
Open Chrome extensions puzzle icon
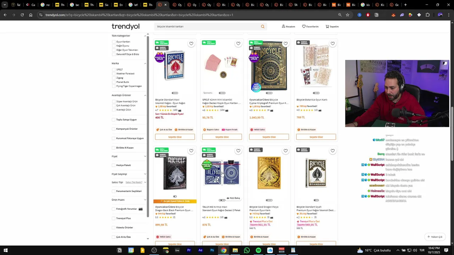pyautogui.click(x=428, y=15)
